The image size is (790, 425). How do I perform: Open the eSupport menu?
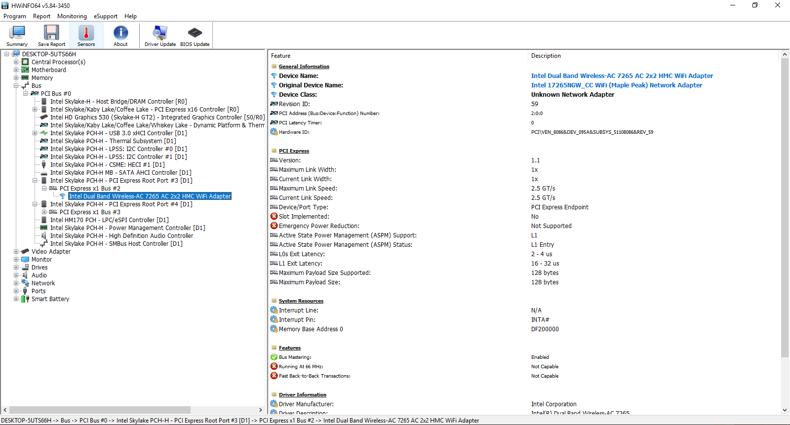coord(106,16)
